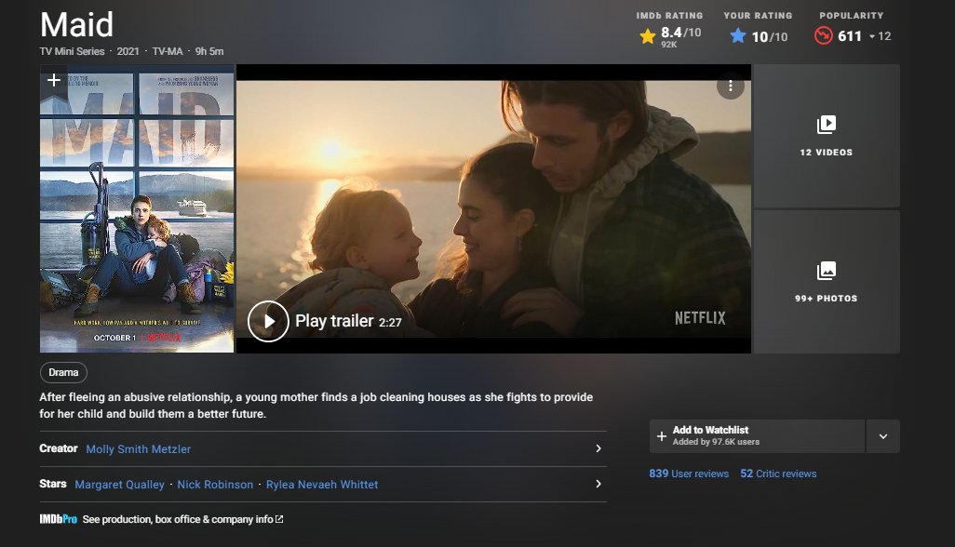Viewport: 955px width, 547px height.
Task: Open Margaret Qualley's profile
Action: coord(119,485)
